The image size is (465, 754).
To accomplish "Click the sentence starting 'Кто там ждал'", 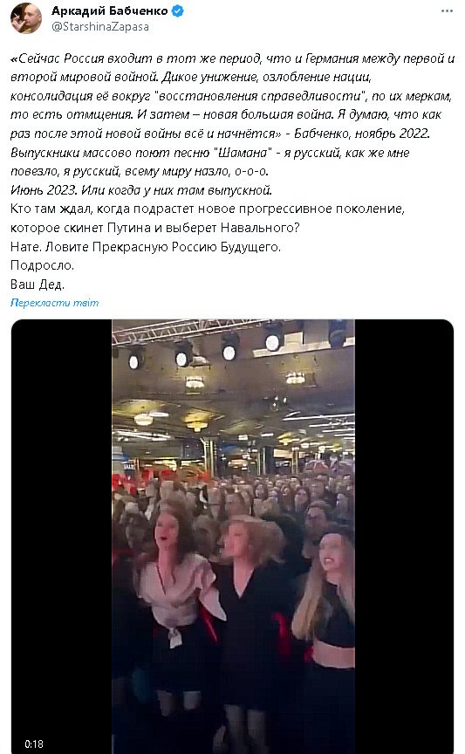I will pos(208,209).
